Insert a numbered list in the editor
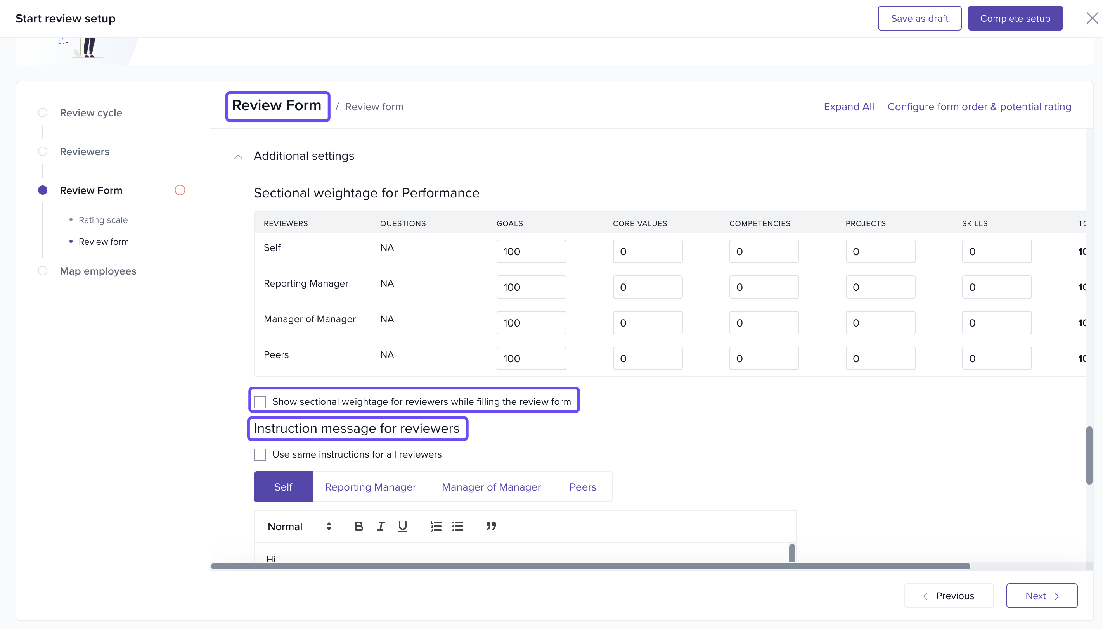This screenshot has height=629, width=1103. click(x=436, y=526)
